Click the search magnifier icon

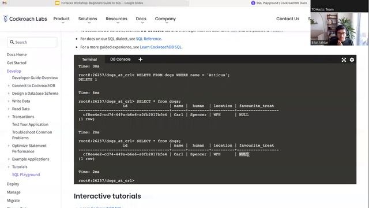pos(12,42)
